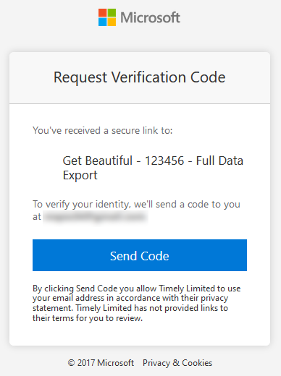Select the © 2017 Microsoft footer text
281x376 pixels.
(x=101, y=363)
